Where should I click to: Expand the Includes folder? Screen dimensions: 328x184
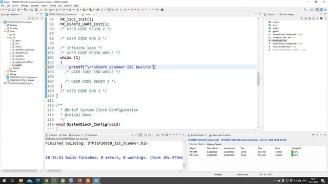(5, 28)
